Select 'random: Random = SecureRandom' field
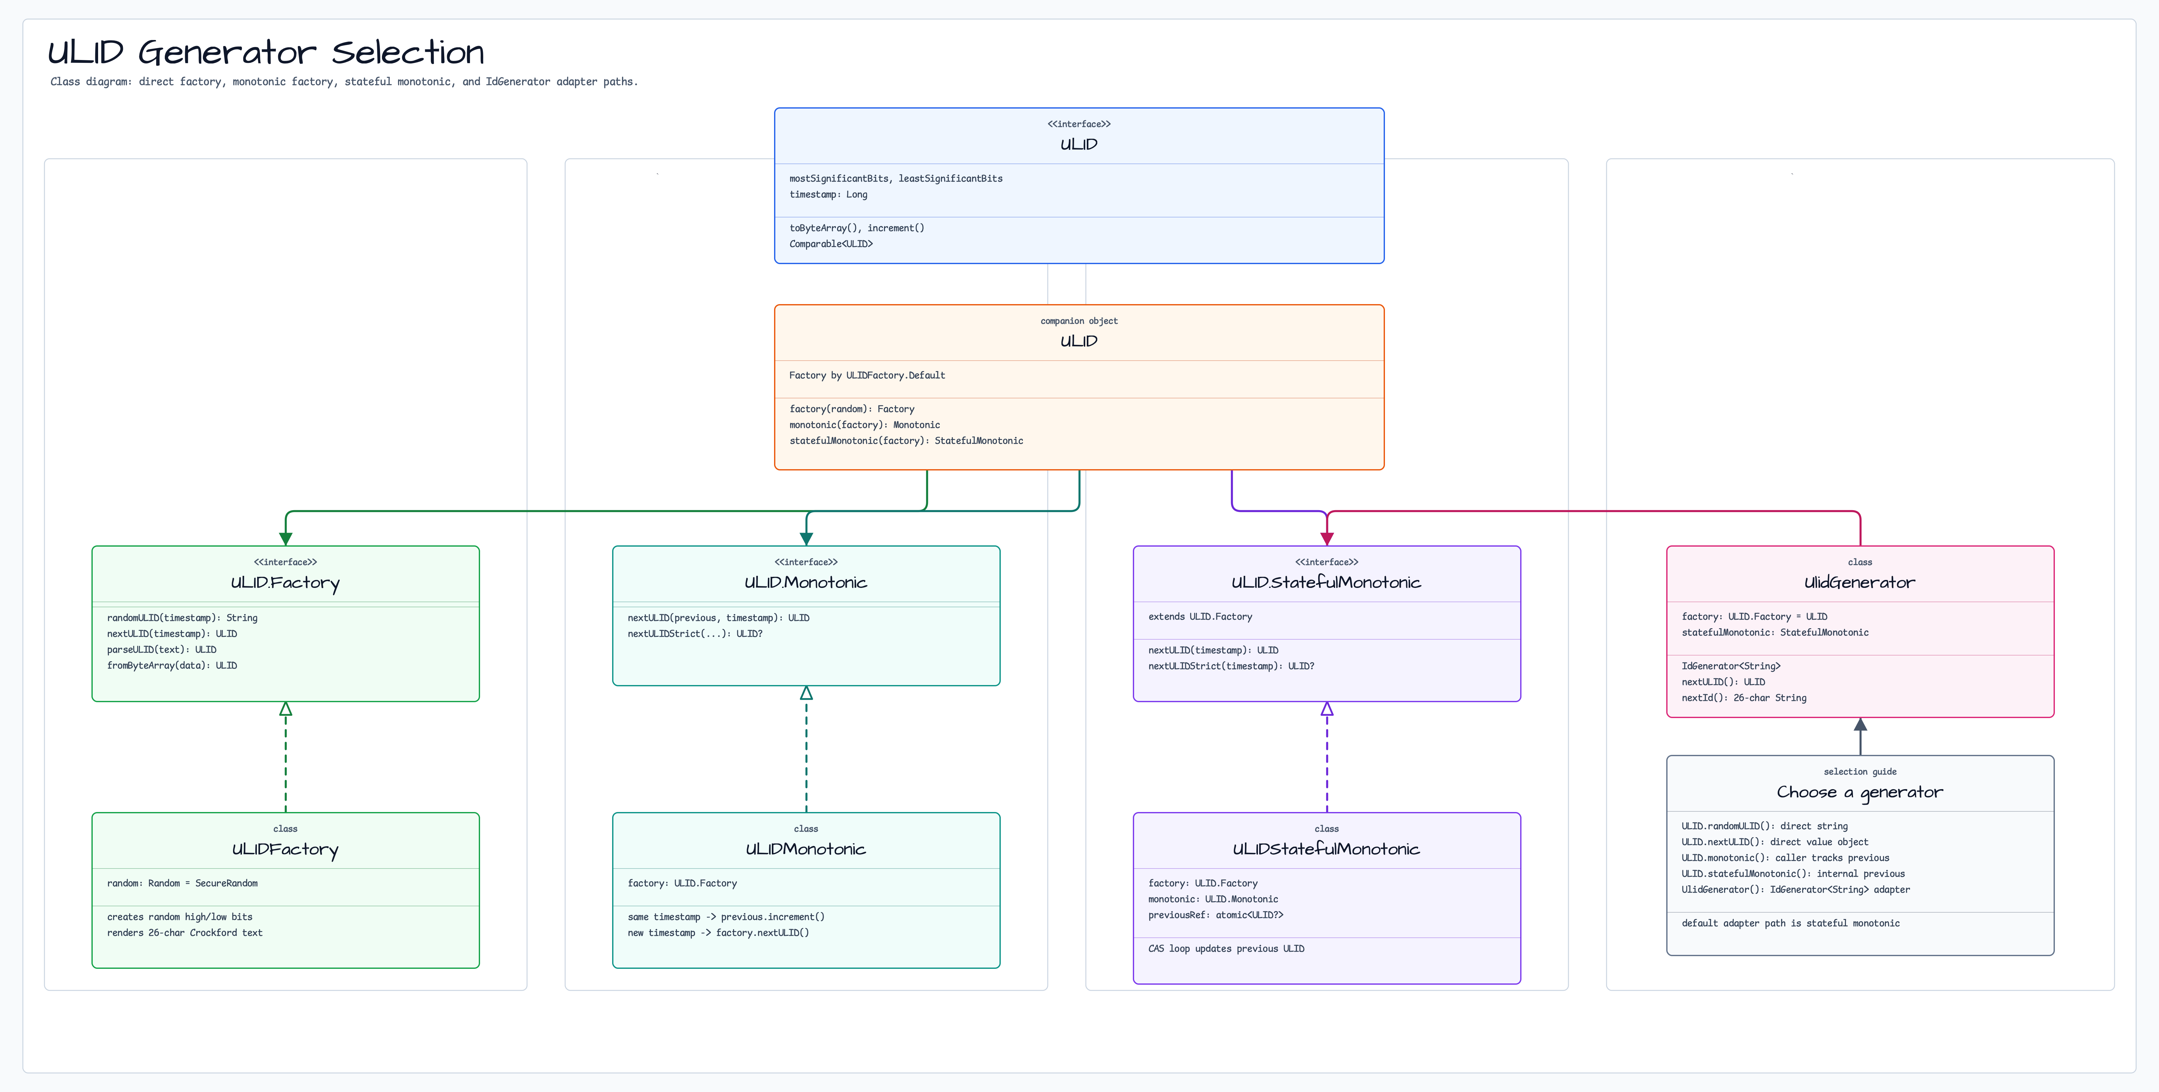Screen dimensions: 2159x1092 (182, 883)
